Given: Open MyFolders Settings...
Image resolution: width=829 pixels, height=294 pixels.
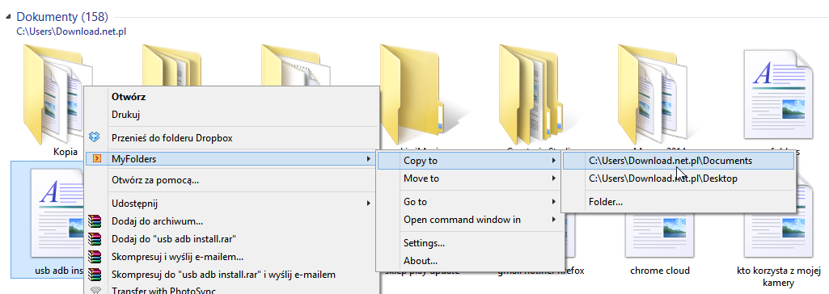Looking at the screenshot, I should (469, 243).
